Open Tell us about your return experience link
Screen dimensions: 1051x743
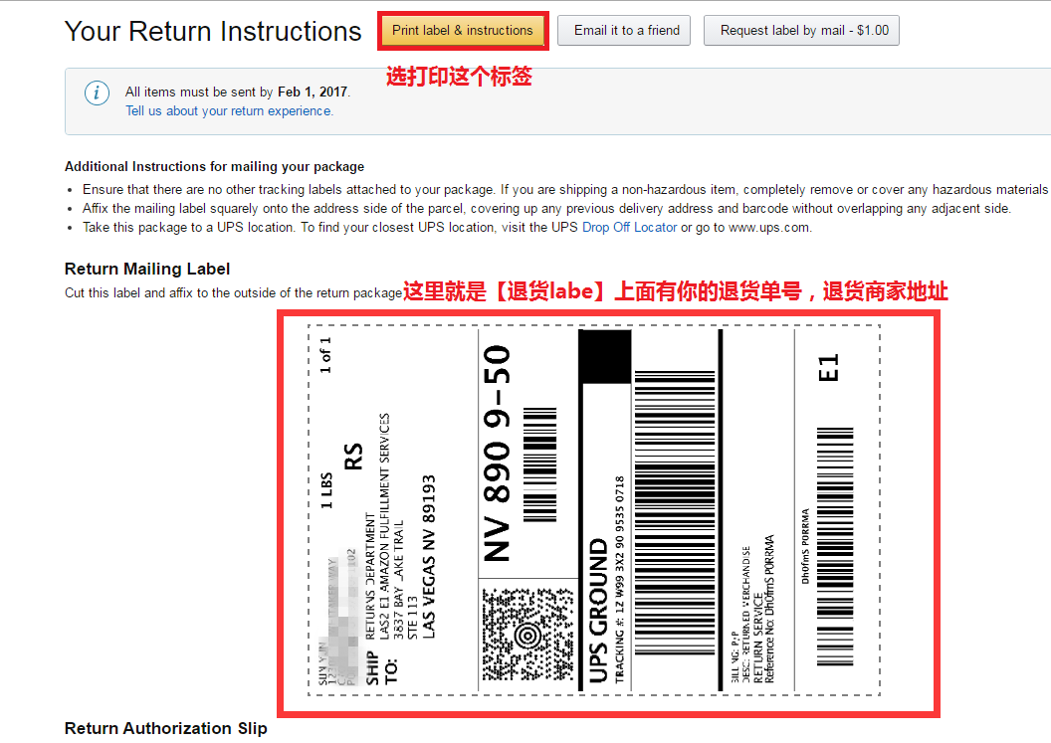coord(229,111)
